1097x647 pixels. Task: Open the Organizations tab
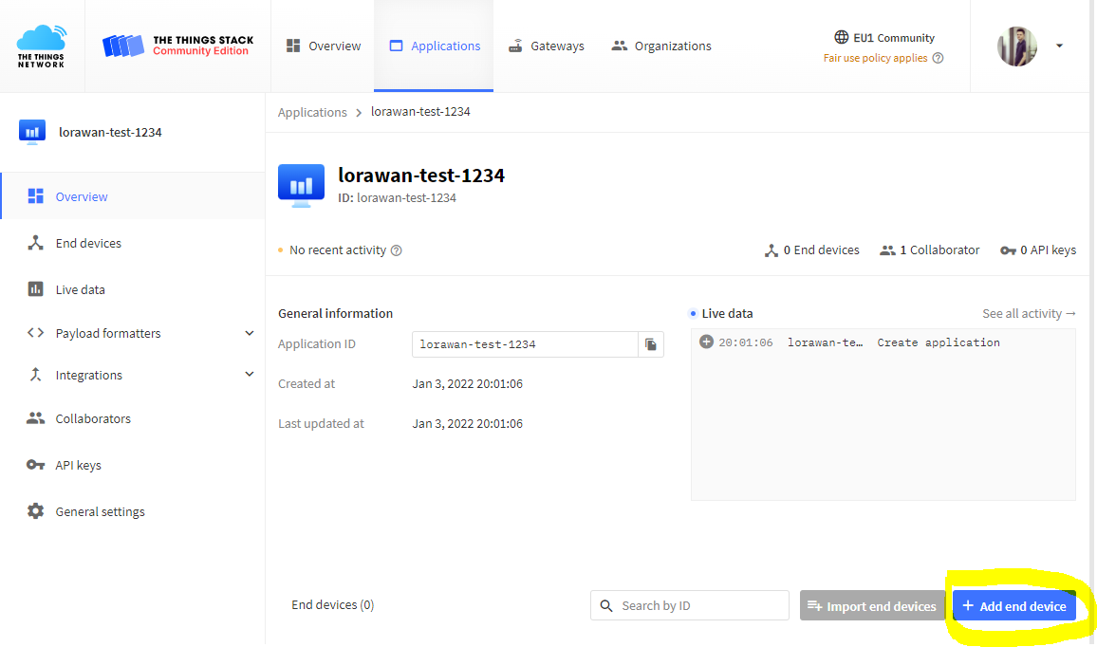[661, 46]
